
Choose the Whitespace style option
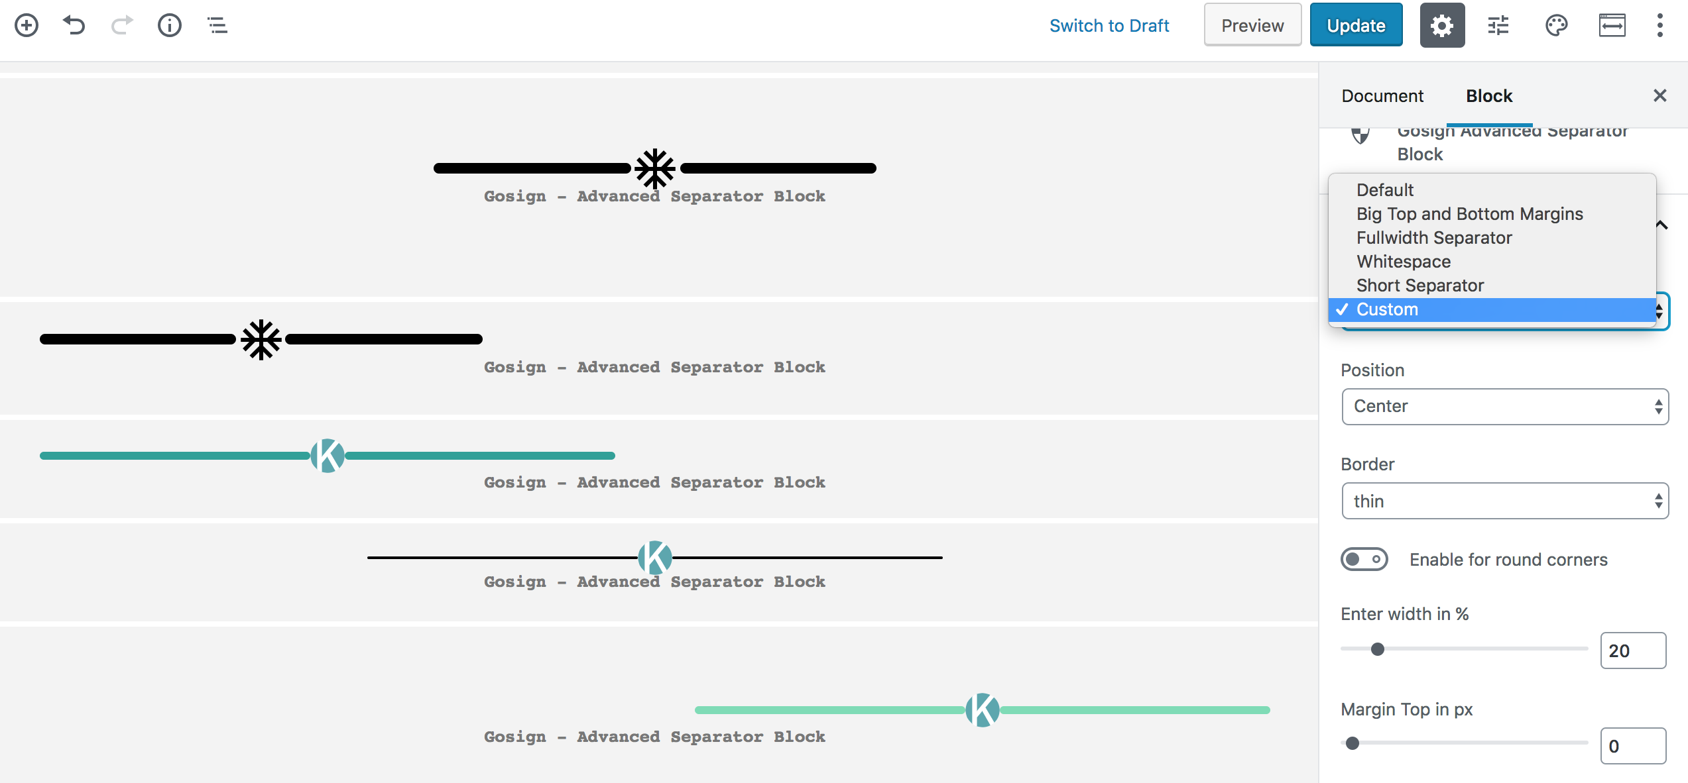pyautogui.click(x=1404, y=262)
